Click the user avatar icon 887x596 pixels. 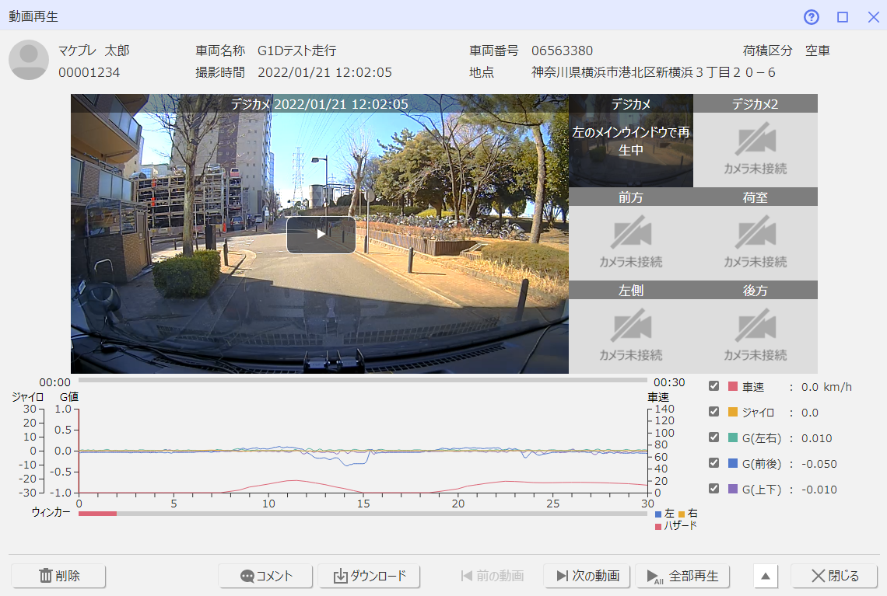point(28,60)
